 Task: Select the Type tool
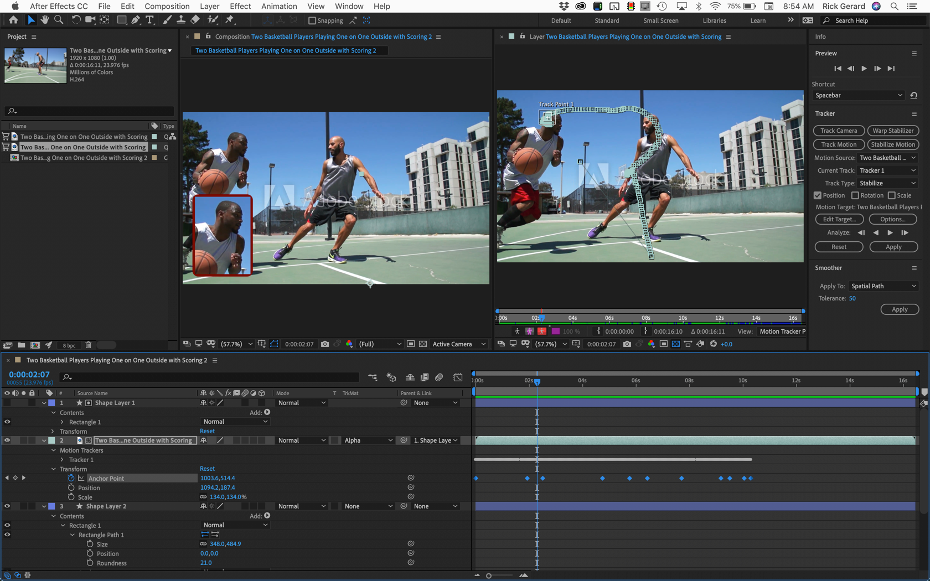(x=149, y=20)
